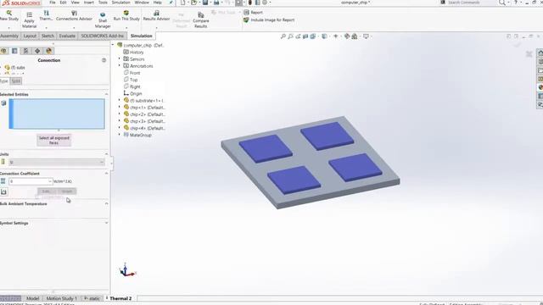Screen dimensions: 543x305
Task: Click the Convection help question icon
Action: point(104,60)
